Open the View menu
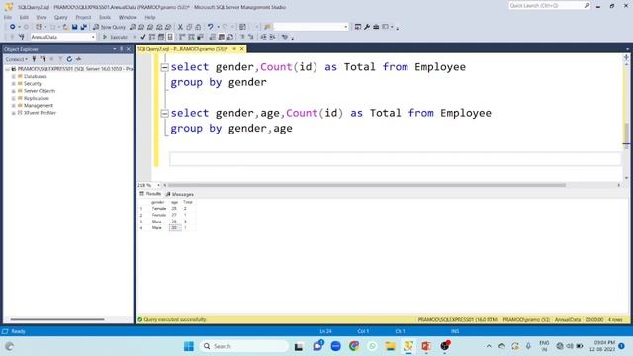This screenshot has width=633, height=356. [x=42, y=18]
